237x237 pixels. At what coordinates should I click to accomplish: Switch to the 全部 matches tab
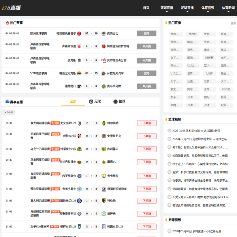click(x=73, y=102)
